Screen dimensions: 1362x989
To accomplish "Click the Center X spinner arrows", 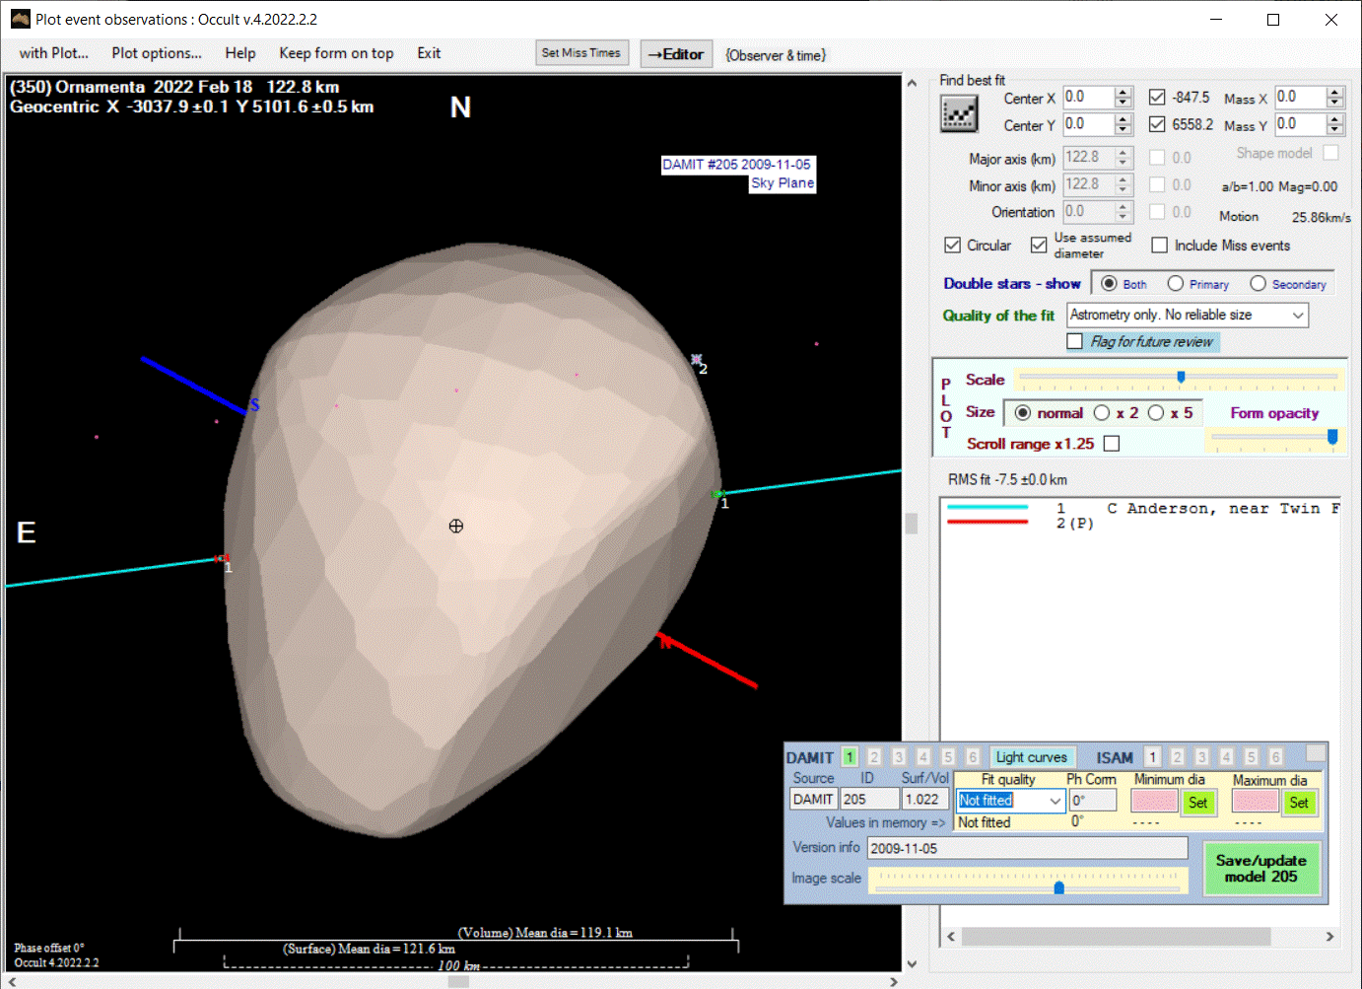I will click(1124, 98).
